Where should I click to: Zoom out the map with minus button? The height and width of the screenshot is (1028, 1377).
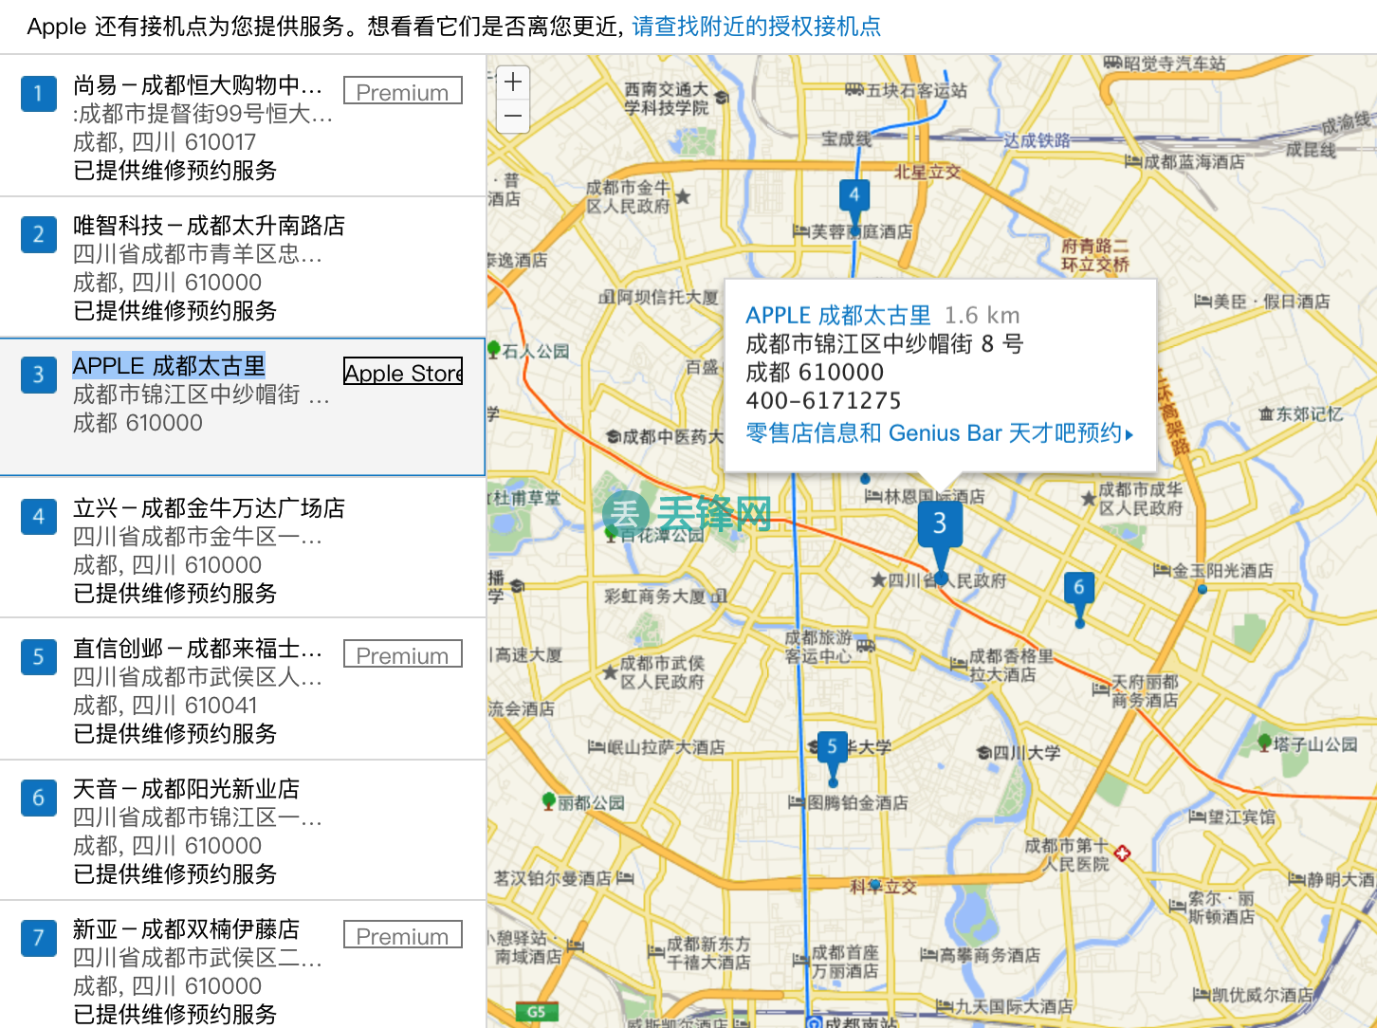pyautogui.click(x=513, y=117)
